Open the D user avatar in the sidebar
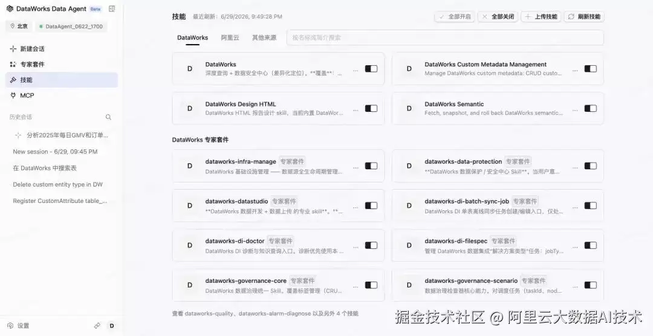Image resolution: width=653 pixels, height=336 pixels. [112, 326]
